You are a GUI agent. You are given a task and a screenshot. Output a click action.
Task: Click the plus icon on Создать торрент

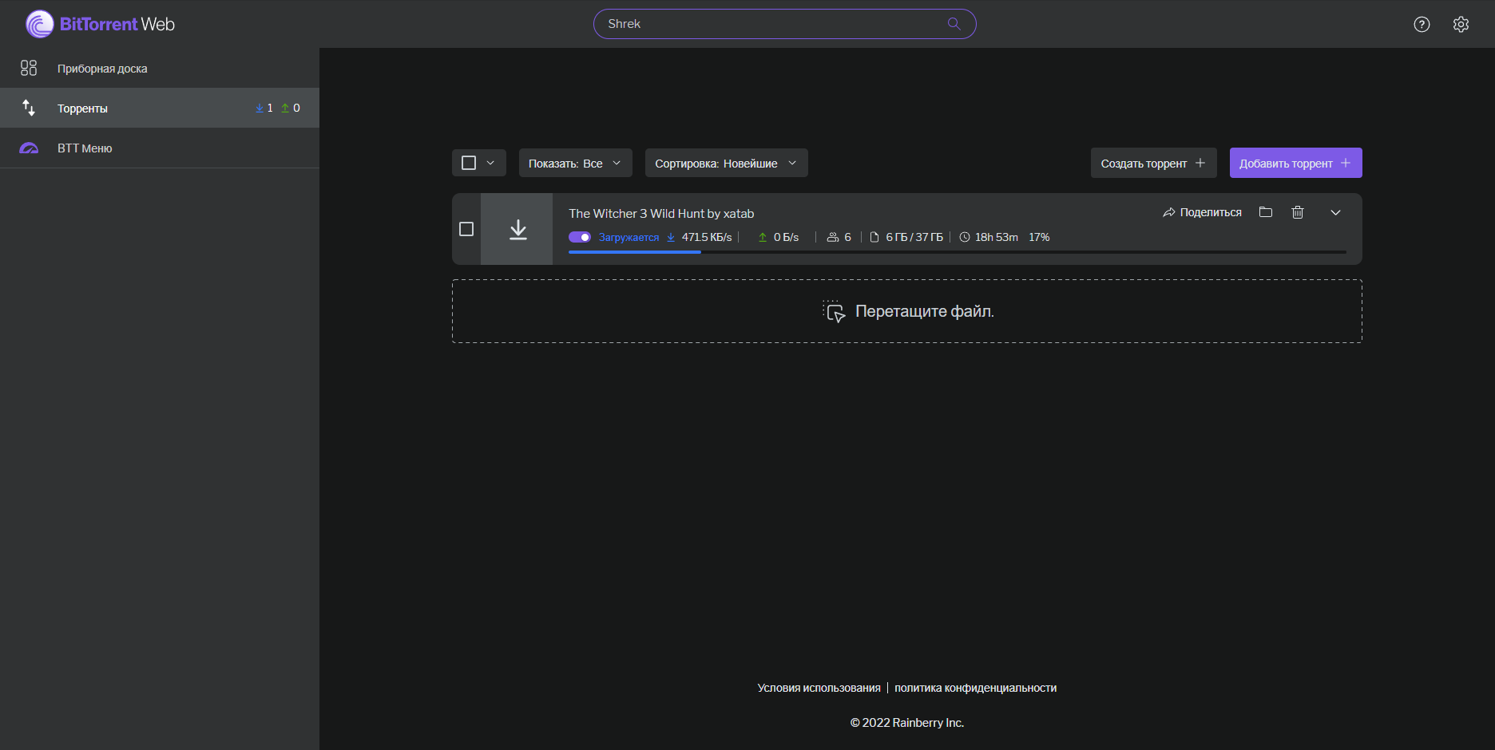coord(1200,163)
